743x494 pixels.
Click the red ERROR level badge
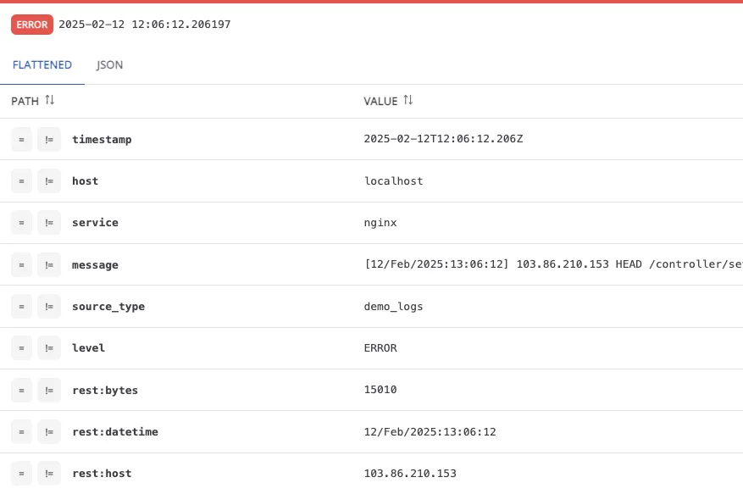coord(32,25)
